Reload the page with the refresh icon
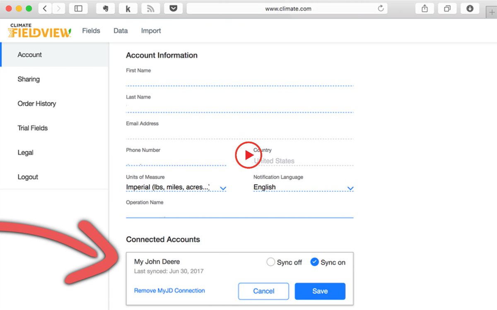 tap(381, 8)
